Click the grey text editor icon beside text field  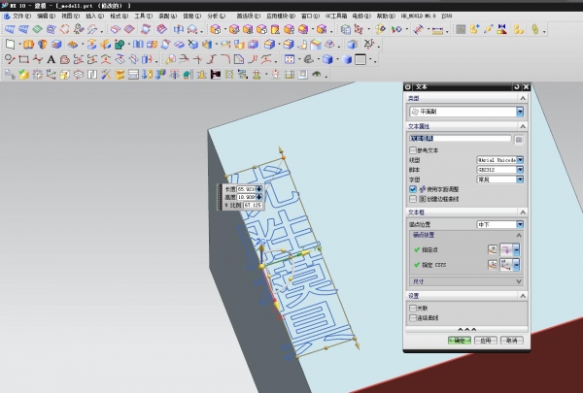[519, 140]
